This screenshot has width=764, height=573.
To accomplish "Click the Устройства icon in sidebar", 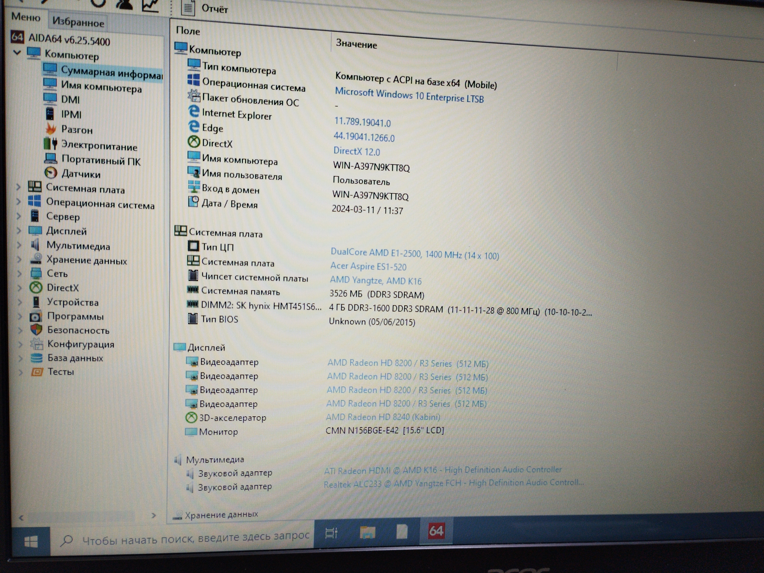I will point(36,302).
